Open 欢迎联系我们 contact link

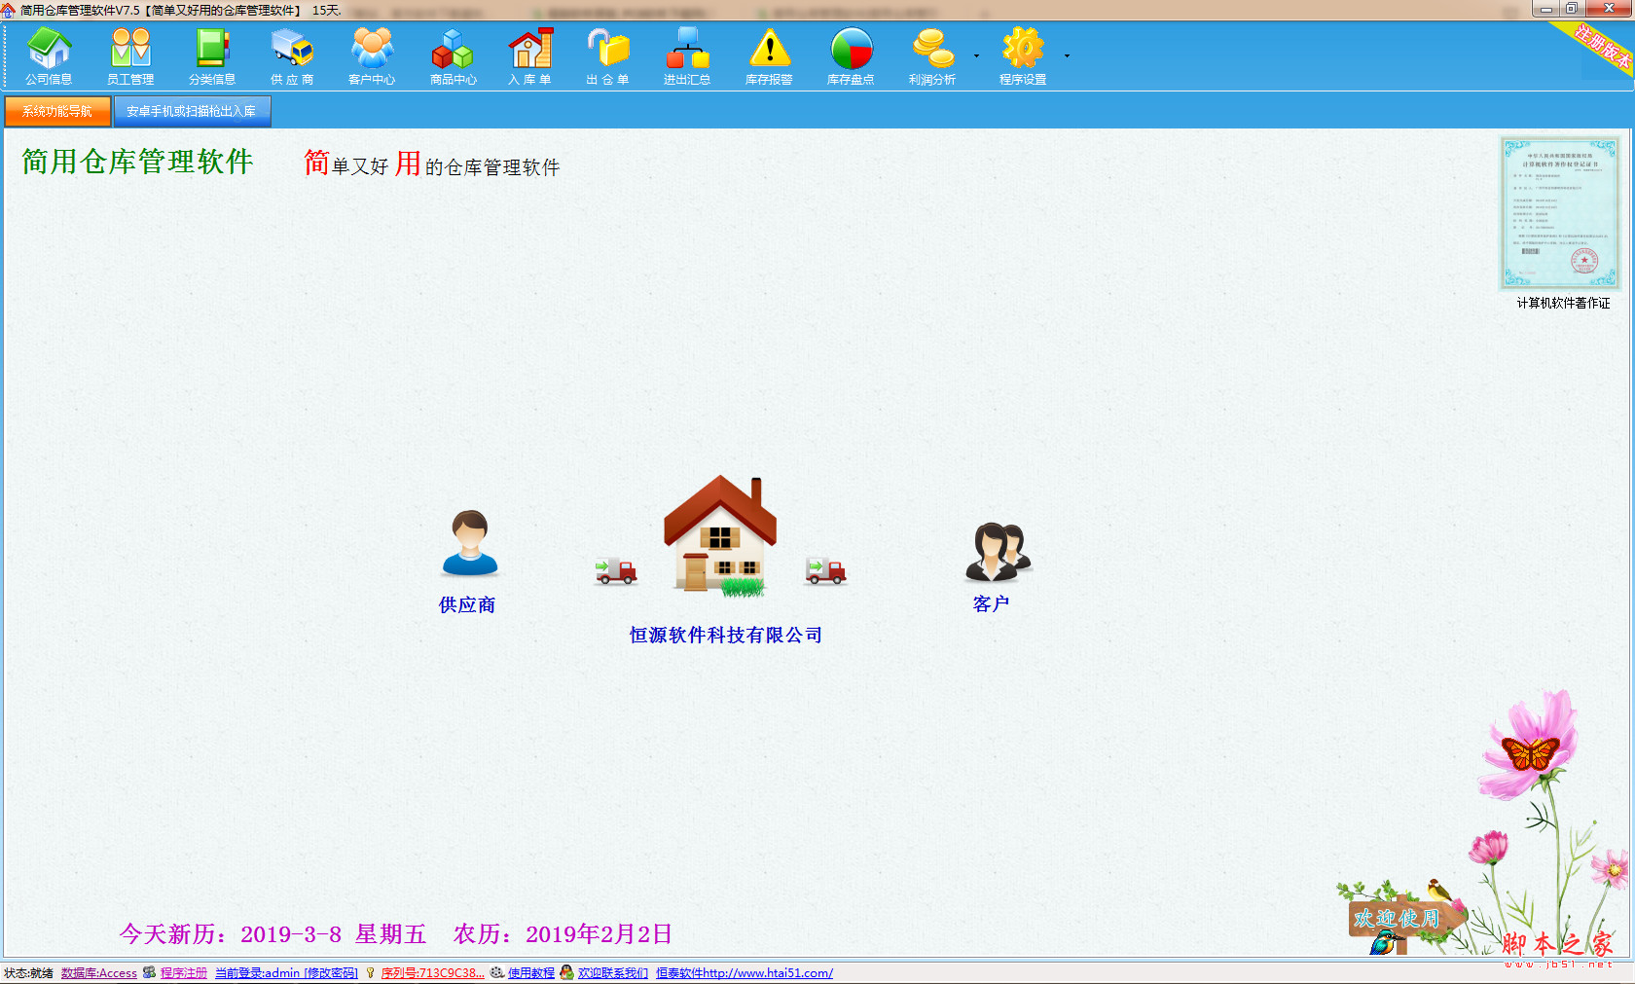point(613,972)
